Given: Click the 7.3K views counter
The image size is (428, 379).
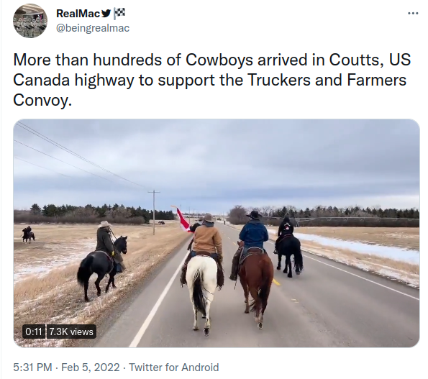Looking at the screenshot, I should (71, 332).
